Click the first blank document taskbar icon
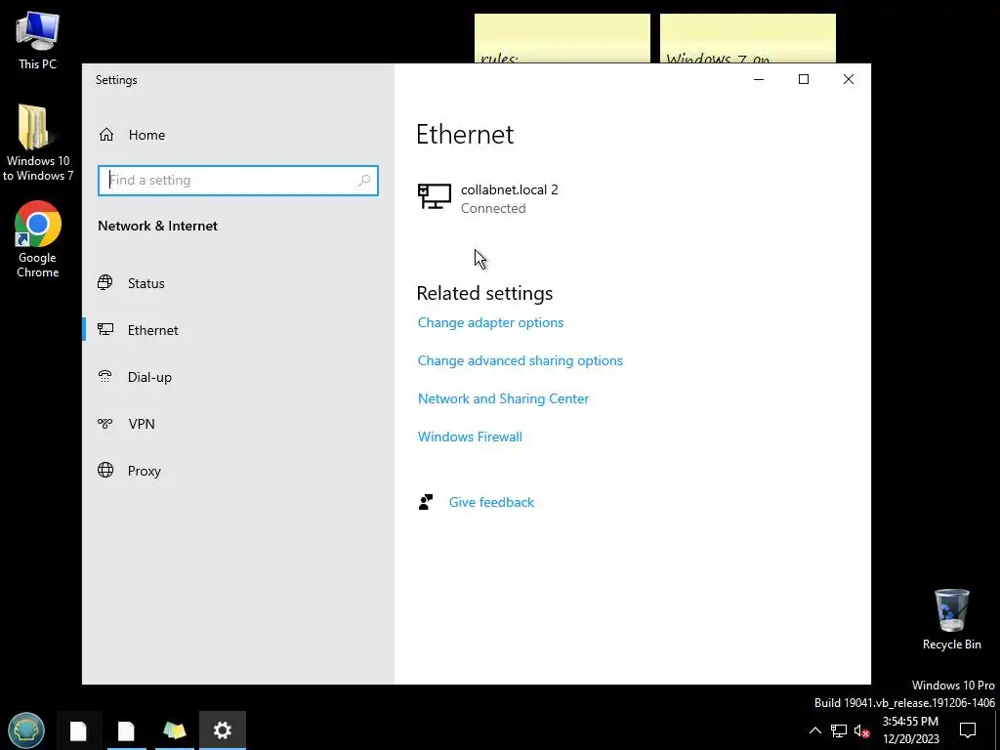1000x750 pixels. (78, 730)
